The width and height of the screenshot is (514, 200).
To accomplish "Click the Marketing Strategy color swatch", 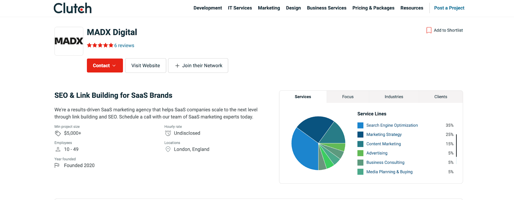I will [x=360, y=135].
